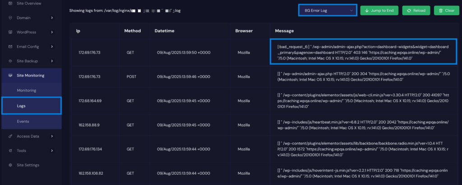Open the Events submenu item
Viewport: 462px width, 185px height.
(x=23, y=121)
